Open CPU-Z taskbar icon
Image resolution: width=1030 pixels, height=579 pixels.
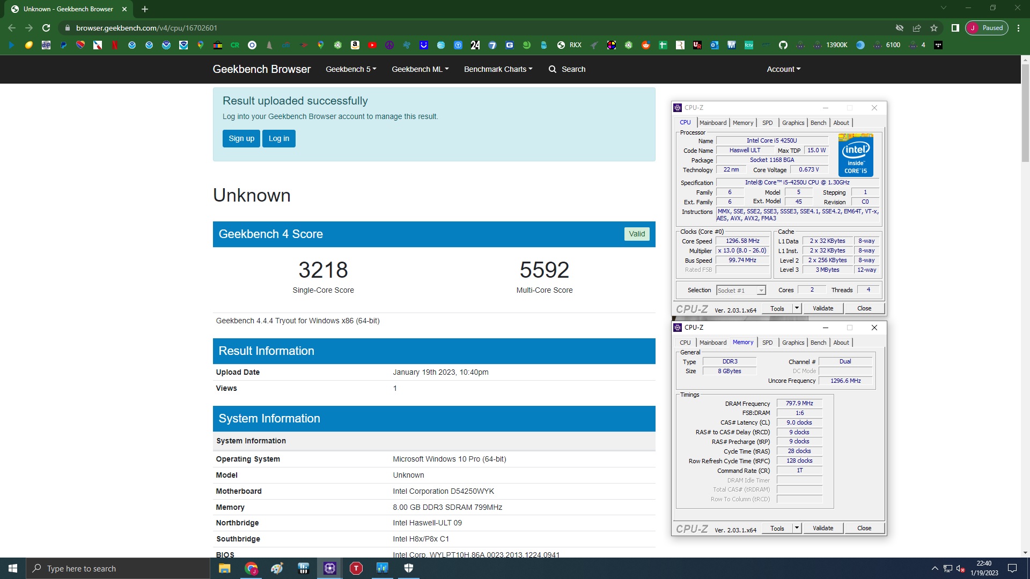(x=330, y=568)
